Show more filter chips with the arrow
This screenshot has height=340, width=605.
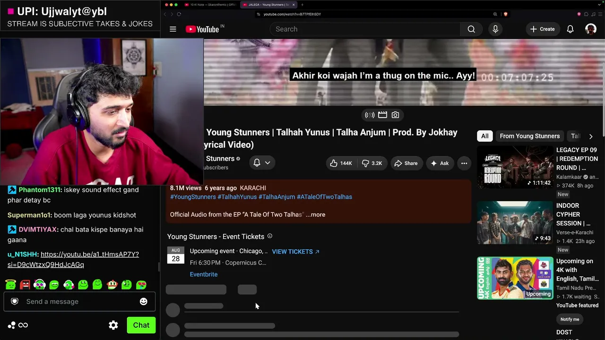[591, 136]
